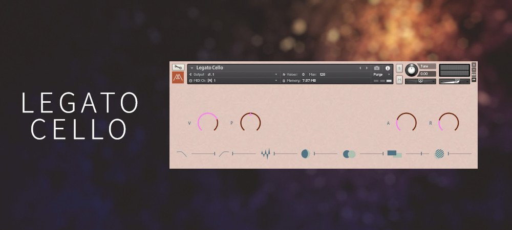Image resolution: width=512 pixels, height=230 pixels.
Task: Show instrument info with the 'i' icon
Action: point(388,68)
